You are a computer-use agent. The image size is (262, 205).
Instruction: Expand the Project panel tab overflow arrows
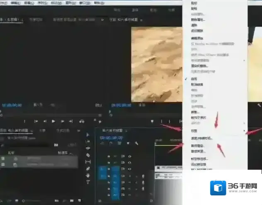click(x=79, y=131)
